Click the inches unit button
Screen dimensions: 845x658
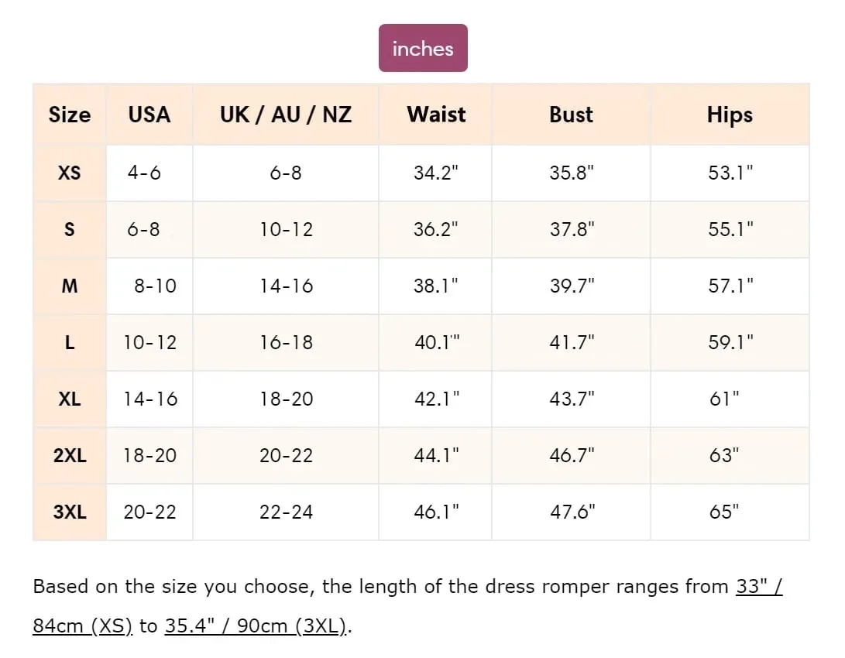(x=422, y=48)
